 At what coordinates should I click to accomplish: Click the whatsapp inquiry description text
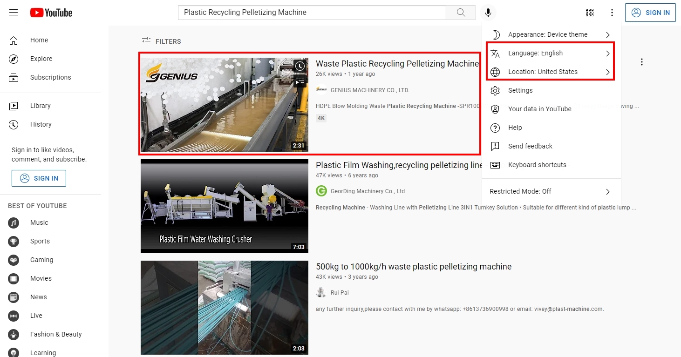click(460, 309)
